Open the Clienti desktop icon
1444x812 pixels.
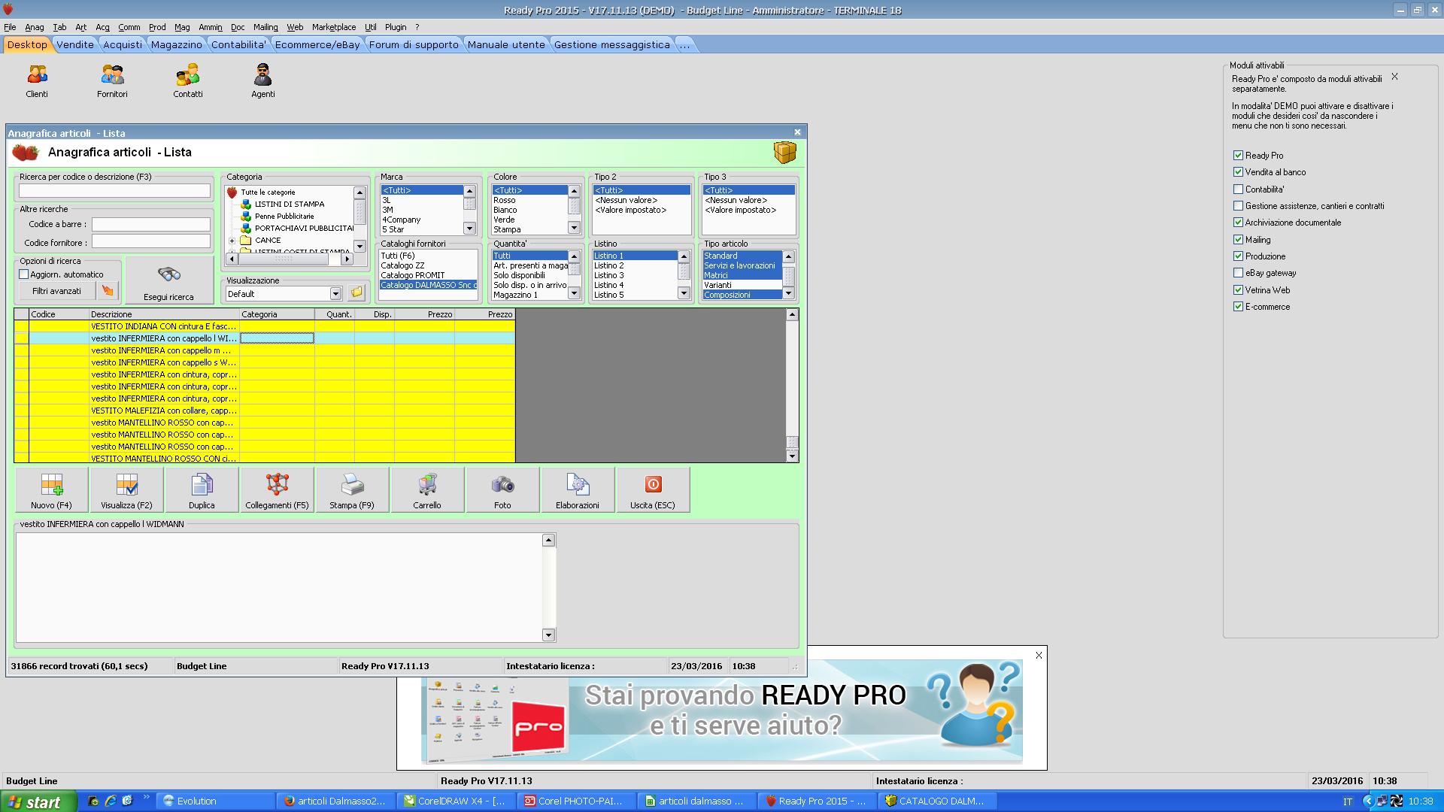tap(37, 81)
